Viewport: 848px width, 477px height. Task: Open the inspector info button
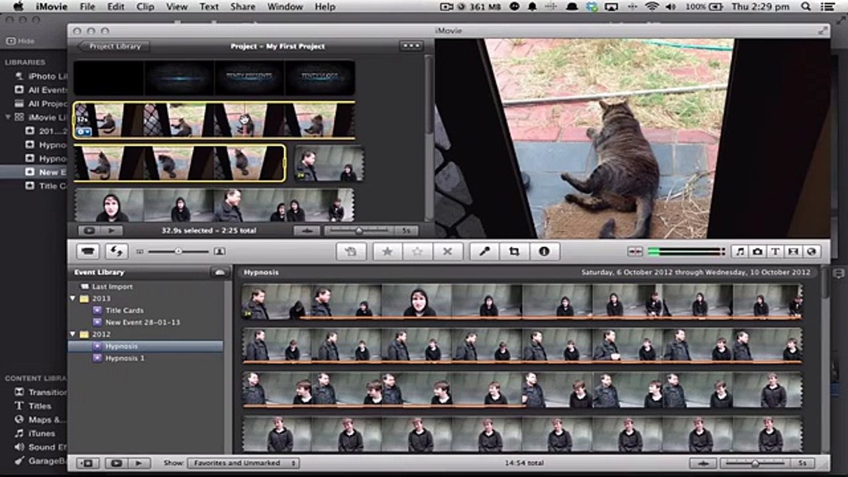[x=544, y=252]
